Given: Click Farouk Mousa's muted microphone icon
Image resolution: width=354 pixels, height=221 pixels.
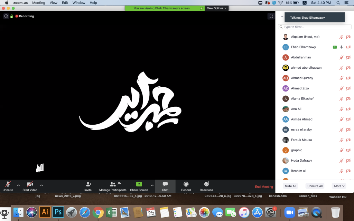Looking at the screenshot, I should pyautogui.click(x=341, y=140).
